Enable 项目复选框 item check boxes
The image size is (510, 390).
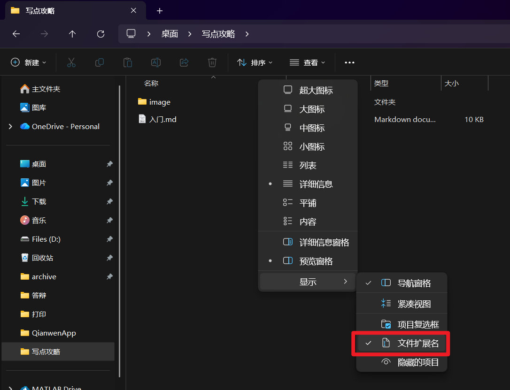tap(402, 324)
